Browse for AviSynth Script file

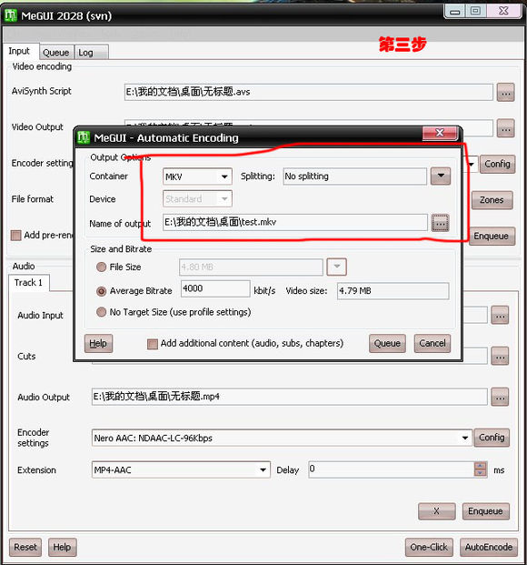(x=505, y=93)
